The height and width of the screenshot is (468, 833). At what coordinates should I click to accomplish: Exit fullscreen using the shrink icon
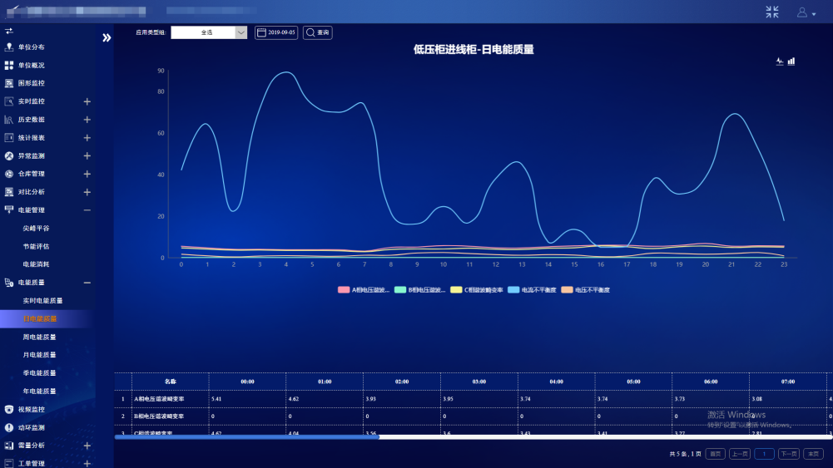772,12
